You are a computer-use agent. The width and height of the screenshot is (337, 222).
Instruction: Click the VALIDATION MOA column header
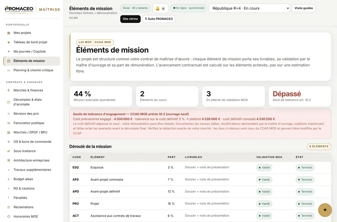pos(269,157)
